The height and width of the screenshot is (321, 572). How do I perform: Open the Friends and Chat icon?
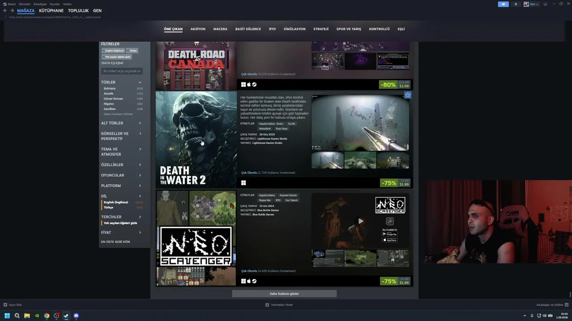[567, 305]
